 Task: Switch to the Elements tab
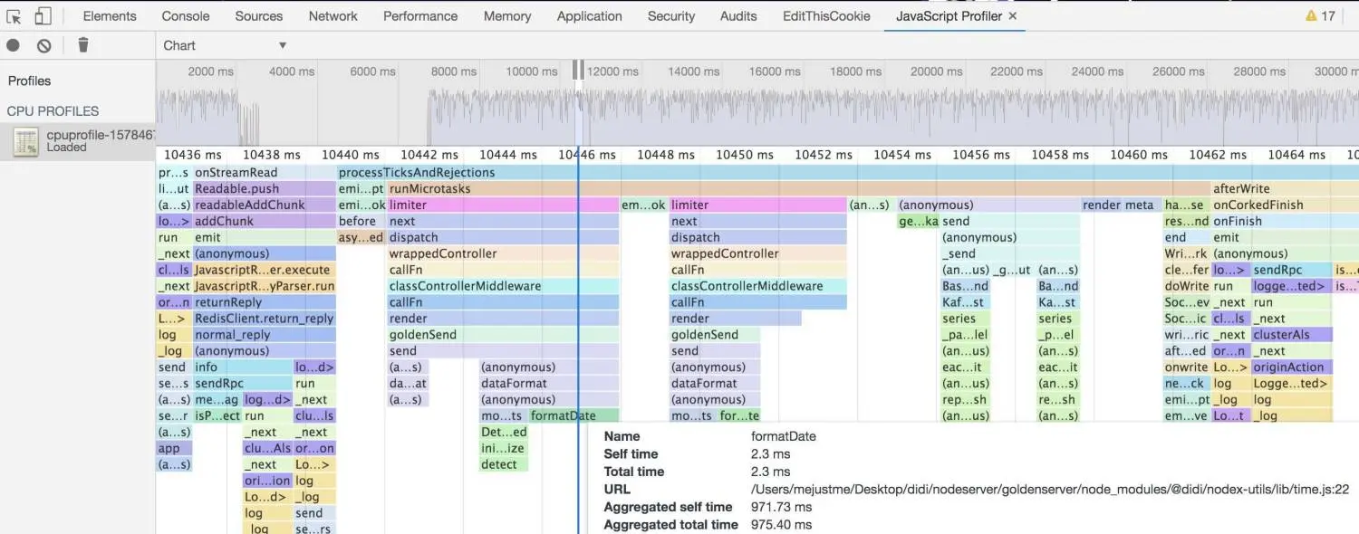[x=110, y=16]
